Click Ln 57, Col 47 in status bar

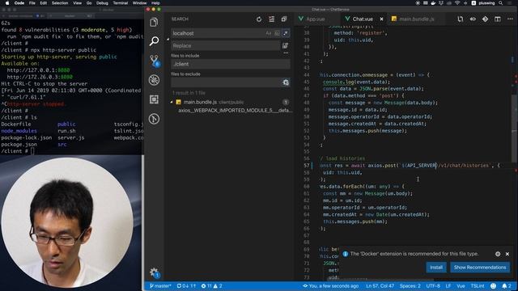(380, 285)
